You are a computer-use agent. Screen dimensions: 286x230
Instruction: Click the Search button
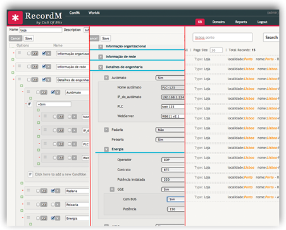271,37
